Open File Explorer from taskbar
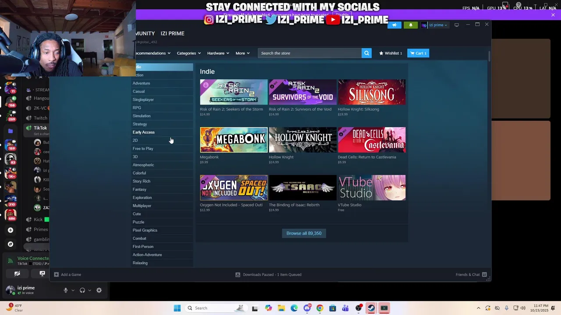Image resolution: width=561 pixels, height=315 pixels. click(281, 308)
